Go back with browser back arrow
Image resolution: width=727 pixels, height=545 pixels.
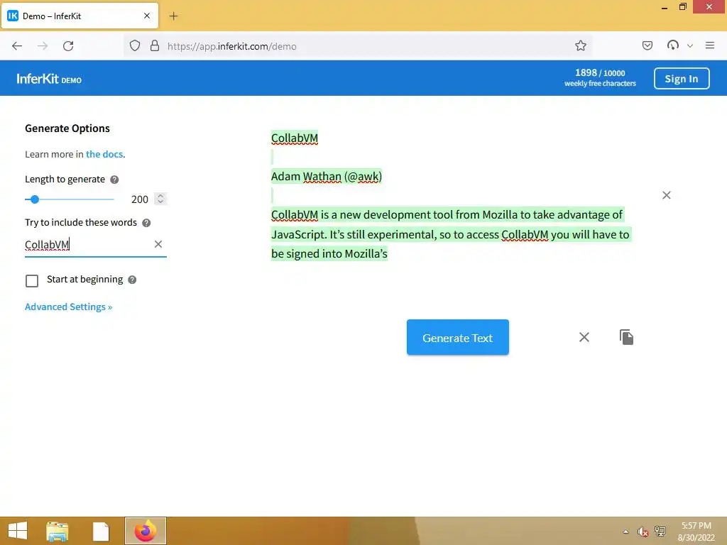point(17,46)
